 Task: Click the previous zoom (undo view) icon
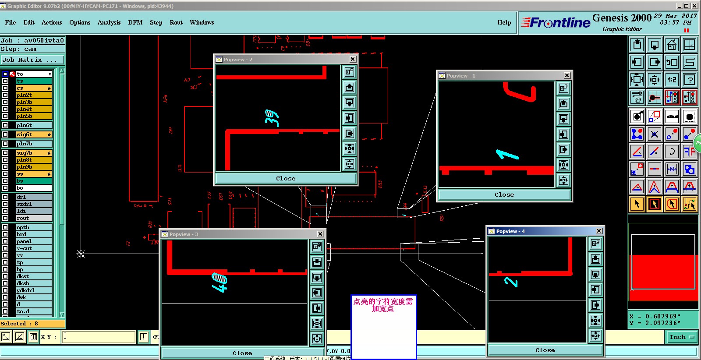coord(672,62)
